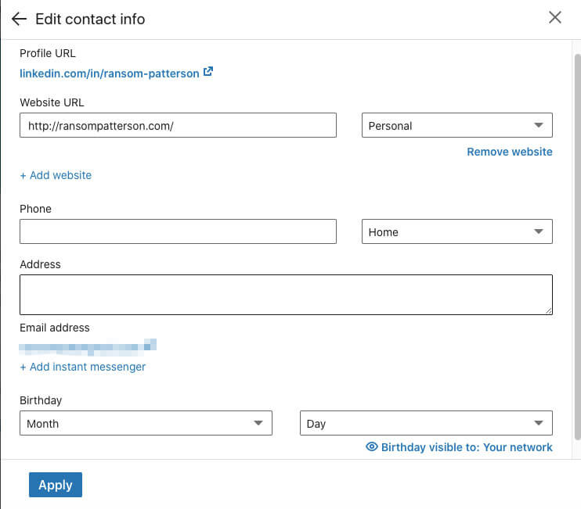Click the Website URL input field
This screenshot has width=581, height=509.
tap(179, 125)
